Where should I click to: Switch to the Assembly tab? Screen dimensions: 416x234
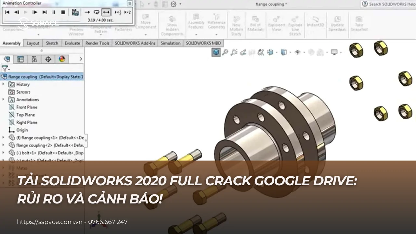pyautogui.click(x=12, y=43)
